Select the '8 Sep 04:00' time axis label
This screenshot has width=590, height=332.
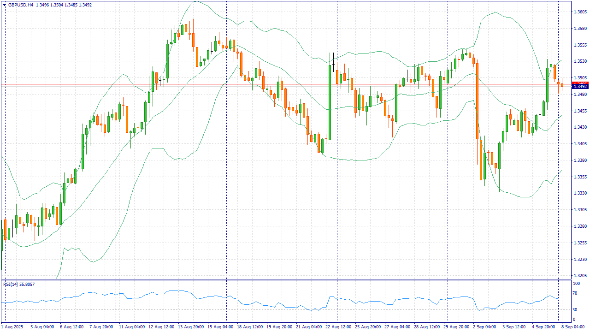(x=572, y=326)
